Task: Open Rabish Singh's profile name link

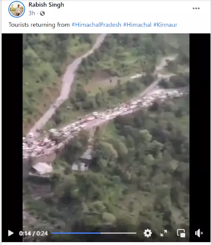Action: [46, 5]
